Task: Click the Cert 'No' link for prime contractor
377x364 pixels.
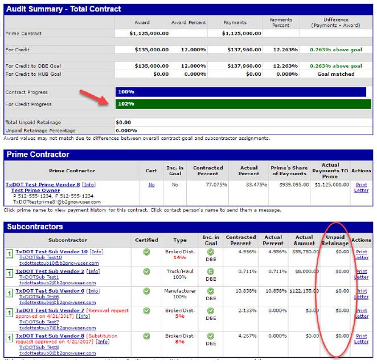Action: pos(150,185)
